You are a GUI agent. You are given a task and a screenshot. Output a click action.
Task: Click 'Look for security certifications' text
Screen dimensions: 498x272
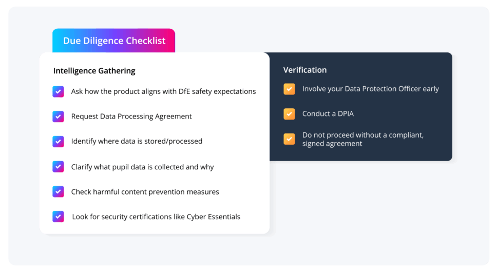pos(156,217)
